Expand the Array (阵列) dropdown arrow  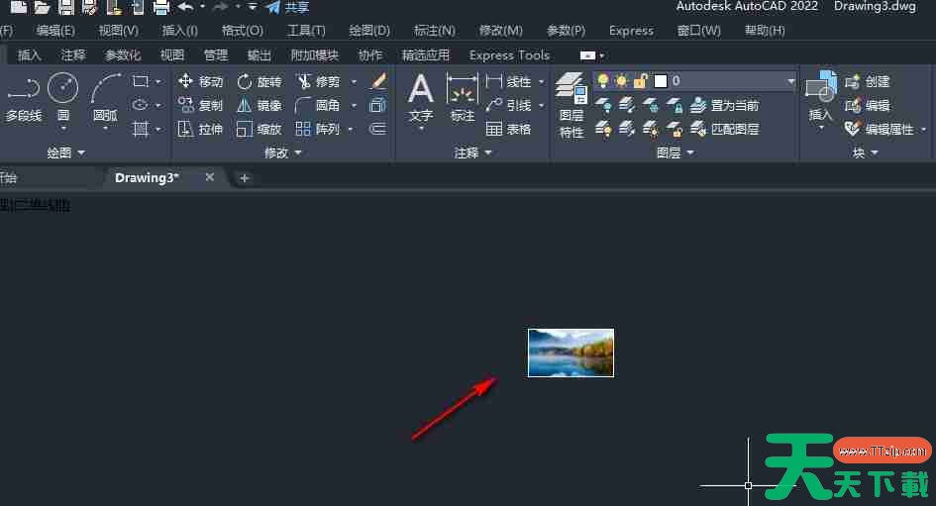[x=351, y=129]
